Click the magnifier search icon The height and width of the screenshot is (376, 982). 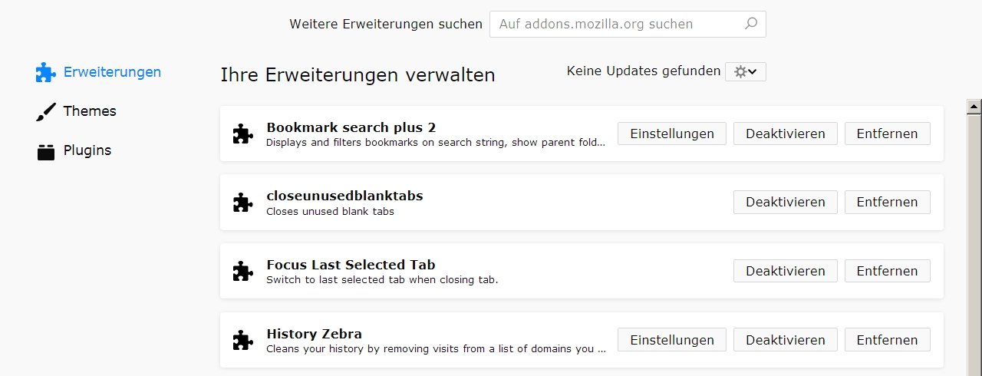click(751, 24)
